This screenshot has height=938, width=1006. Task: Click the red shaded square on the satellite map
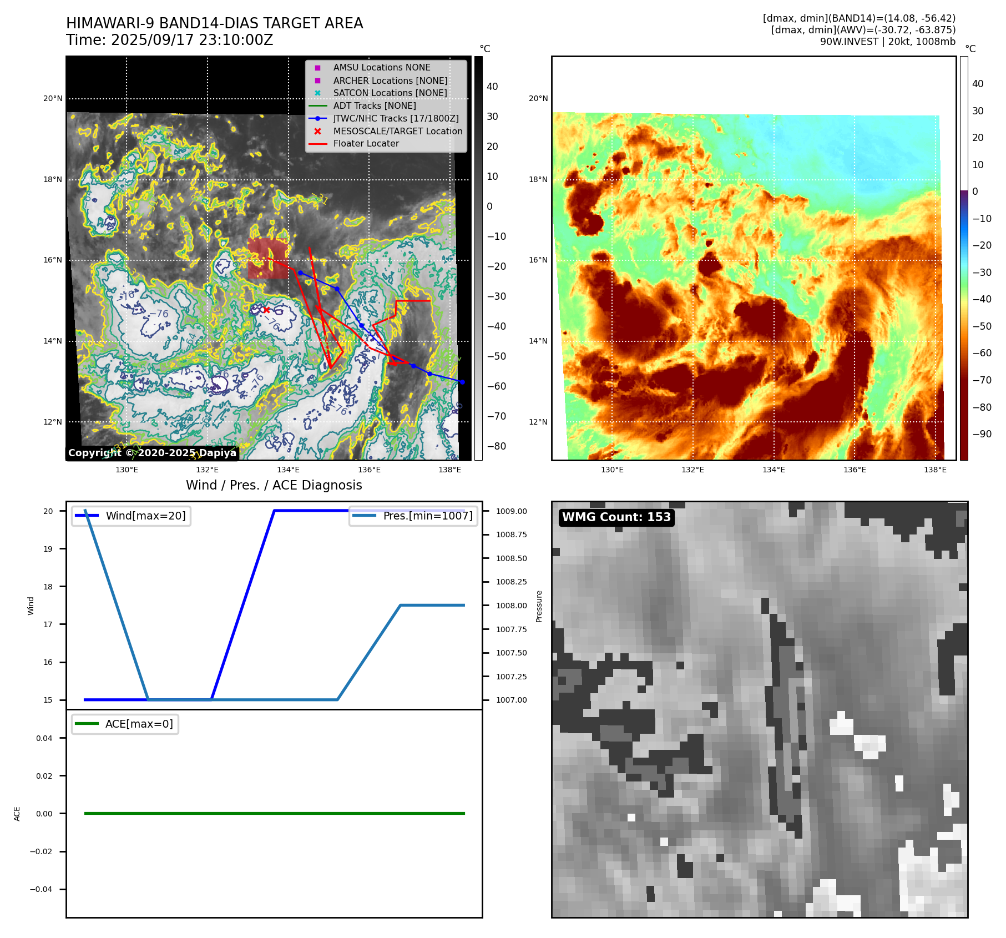click(x=268, y=259)
